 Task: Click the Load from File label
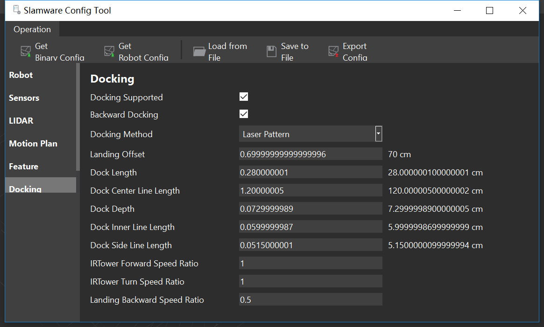(x=227, y=52)
